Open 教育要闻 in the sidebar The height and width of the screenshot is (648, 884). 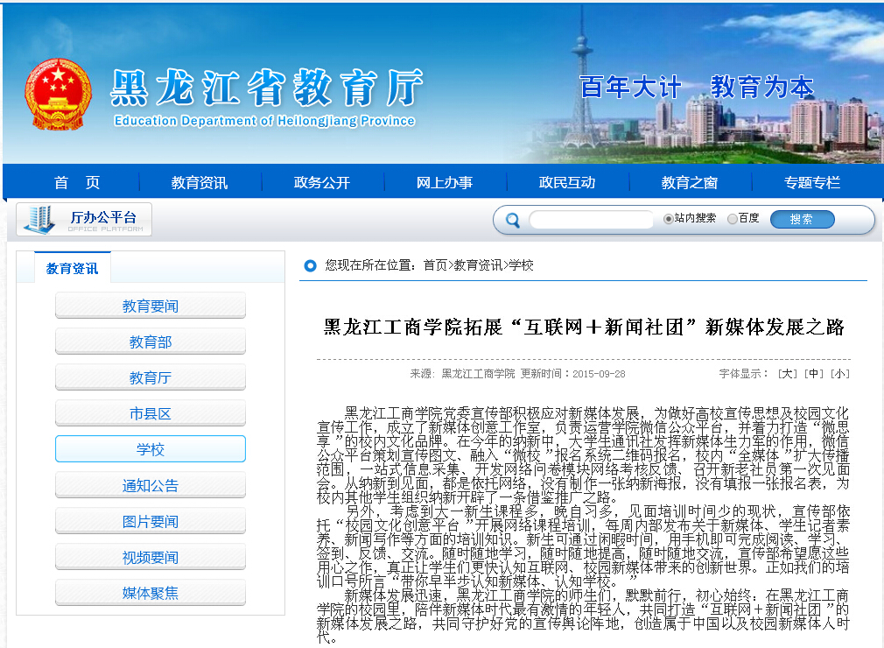(x=151, y=306)
